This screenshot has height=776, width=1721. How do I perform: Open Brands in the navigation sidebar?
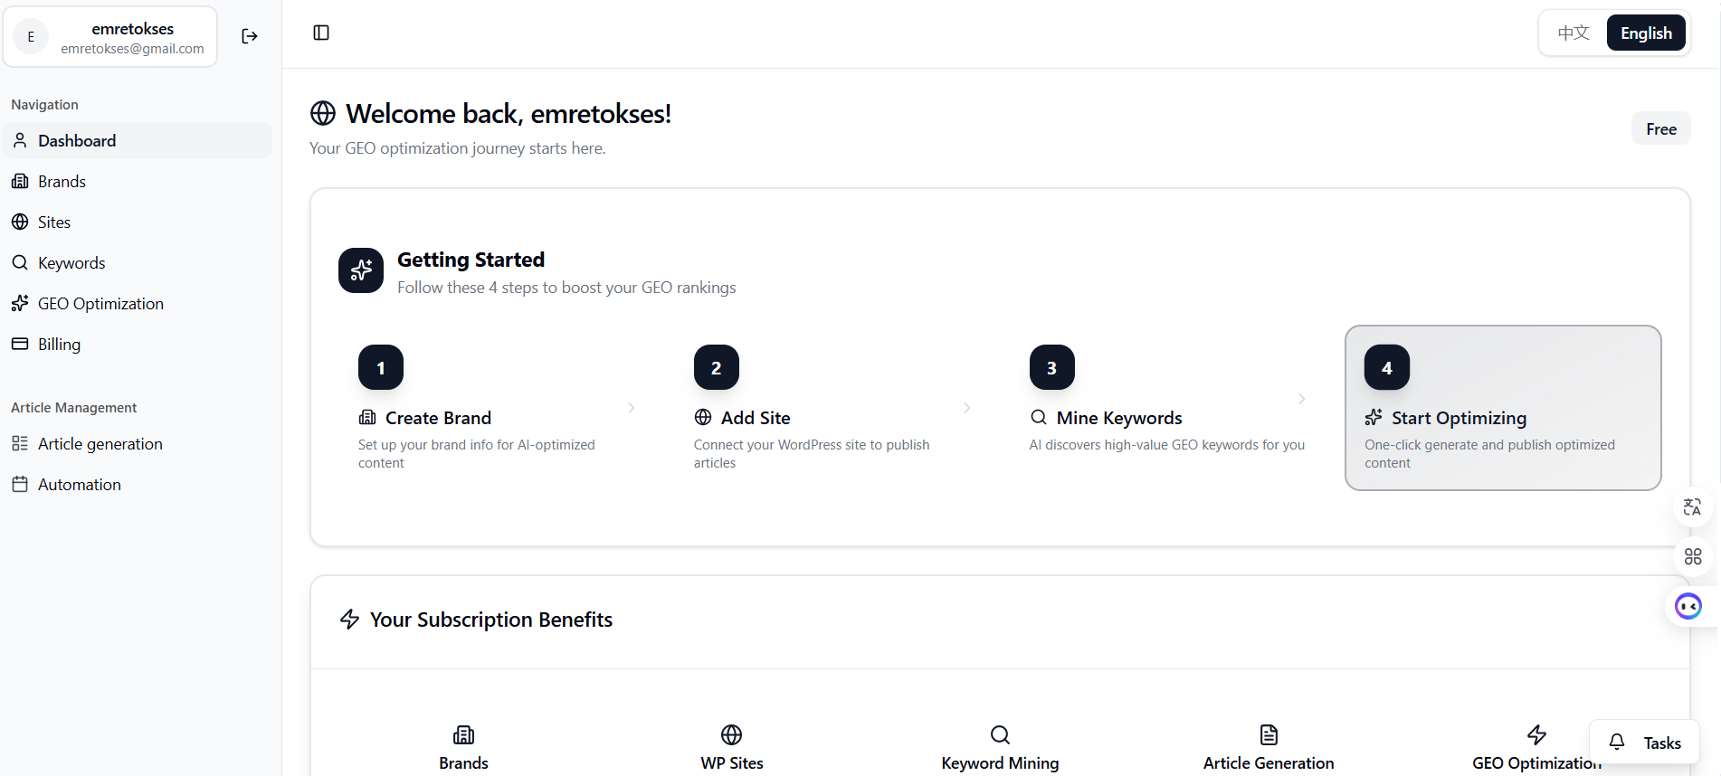click(62, 182)
